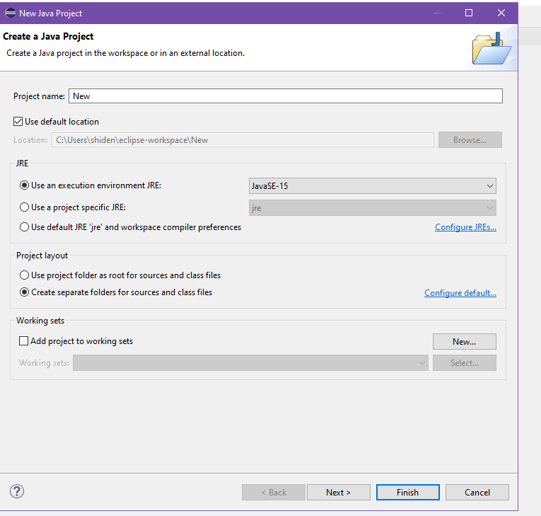Click the Location path field
This screenshot has height=516, width=541.
(x=243, y=140)
